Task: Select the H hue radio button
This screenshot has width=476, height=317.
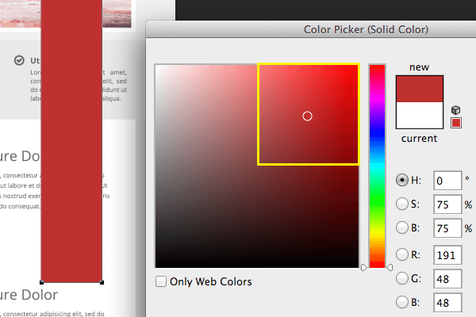Action: click(402, 181)
